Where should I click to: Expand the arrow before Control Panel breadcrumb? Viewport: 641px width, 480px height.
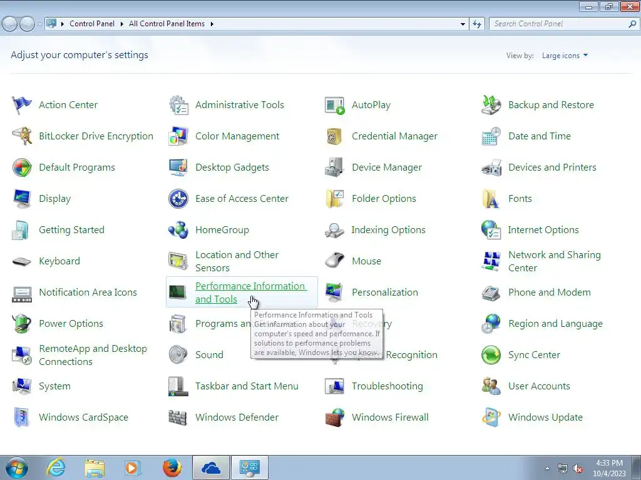pos(63,24)
